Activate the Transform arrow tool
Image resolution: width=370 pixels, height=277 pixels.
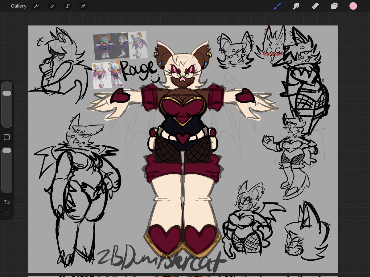pos(83,6)
